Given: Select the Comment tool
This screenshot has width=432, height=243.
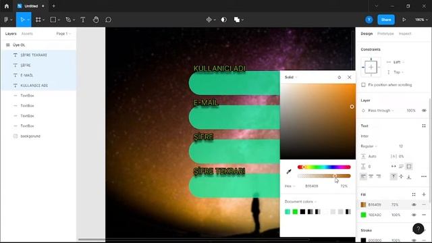Looking at the screenshot, I should pyautogui.click(x=108, y=20).
